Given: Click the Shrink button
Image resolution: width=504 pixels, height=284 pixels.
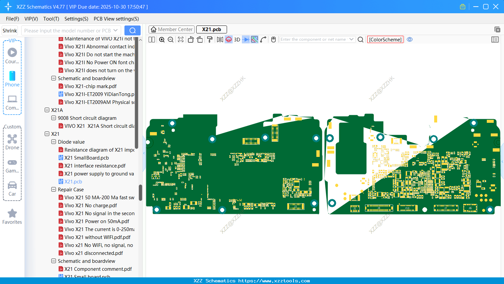Looking at the screenshot, I should (10, 30).
